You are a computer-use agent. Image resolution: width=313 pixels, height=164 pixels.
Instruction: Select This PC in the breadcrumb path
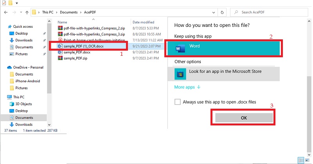(48, 12)
